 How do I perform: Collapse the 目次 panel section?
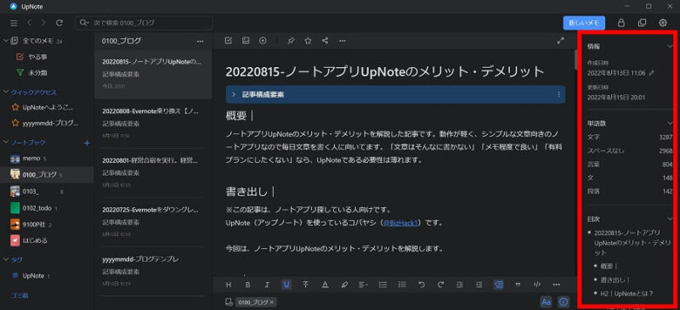[670, 219]
